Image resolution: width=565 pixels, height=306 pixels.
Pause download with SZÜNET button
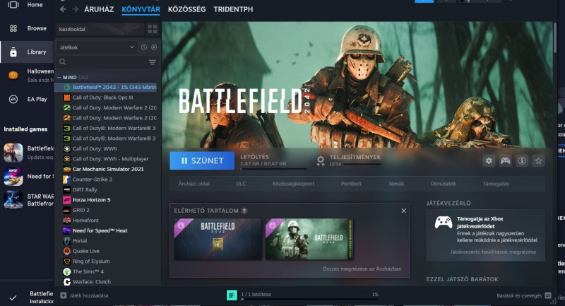[202, 160]
